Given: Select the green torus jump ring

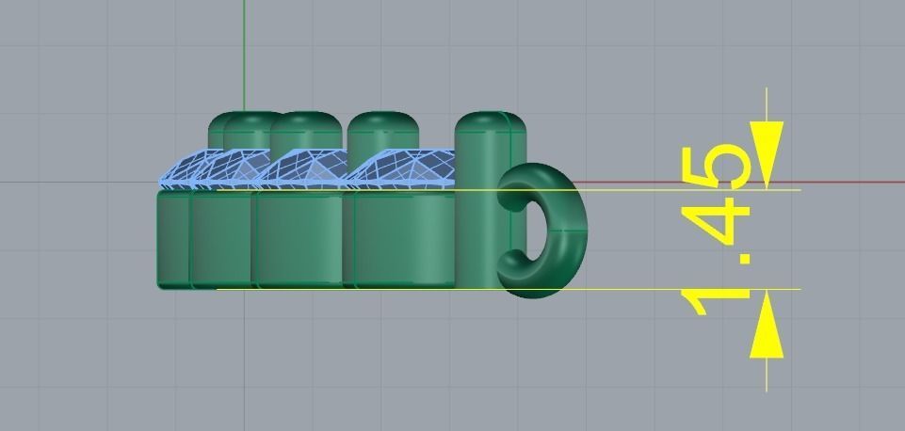Looking at the screenshot, I should click(x=541, y=231).
